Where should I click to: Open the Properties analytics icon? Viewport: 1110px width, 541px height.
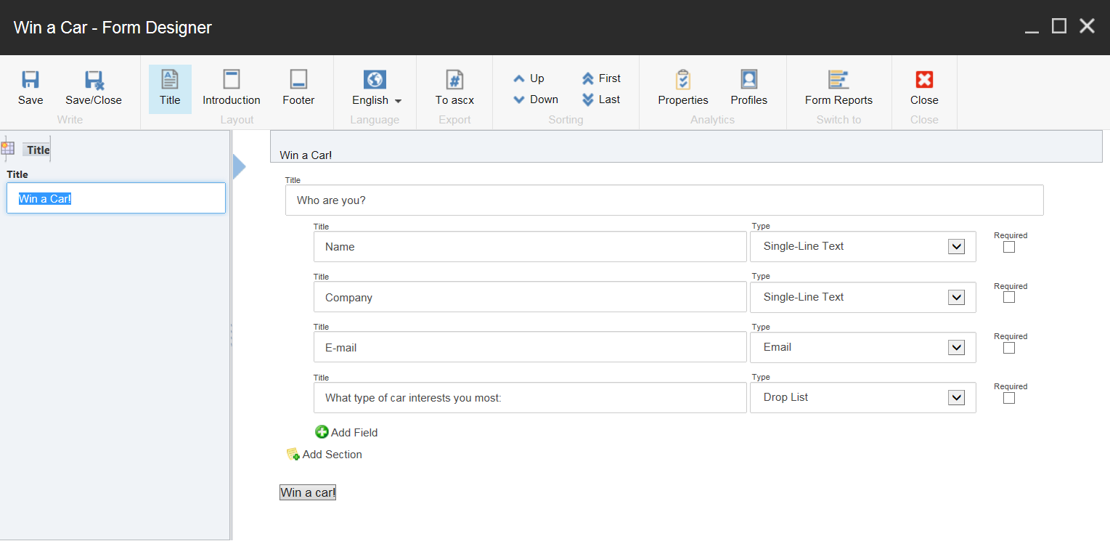pyautogui.click(x=682, y=80)
